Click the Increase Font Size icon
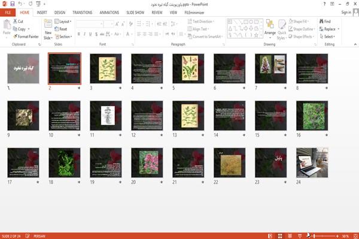The height and width of the screenshot is (239, 359). coord(117,23)
